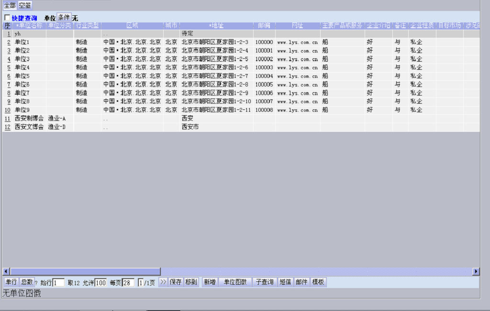This screenshot has width=490, height=311.
Task: Open the 模板 template button
Action: tap(318, 282)
